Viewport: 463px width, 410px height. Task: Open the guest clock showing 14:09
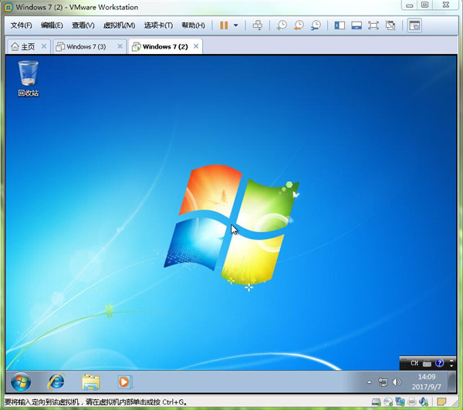tap(427, 381)
